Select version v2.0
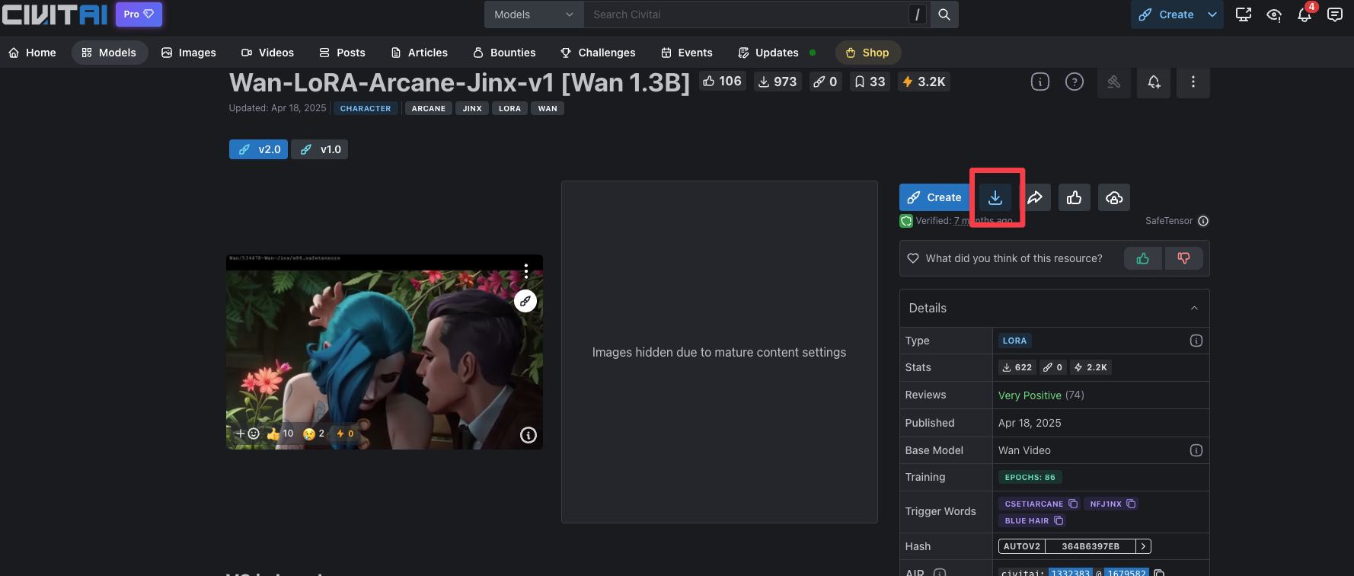 [259, 149]
